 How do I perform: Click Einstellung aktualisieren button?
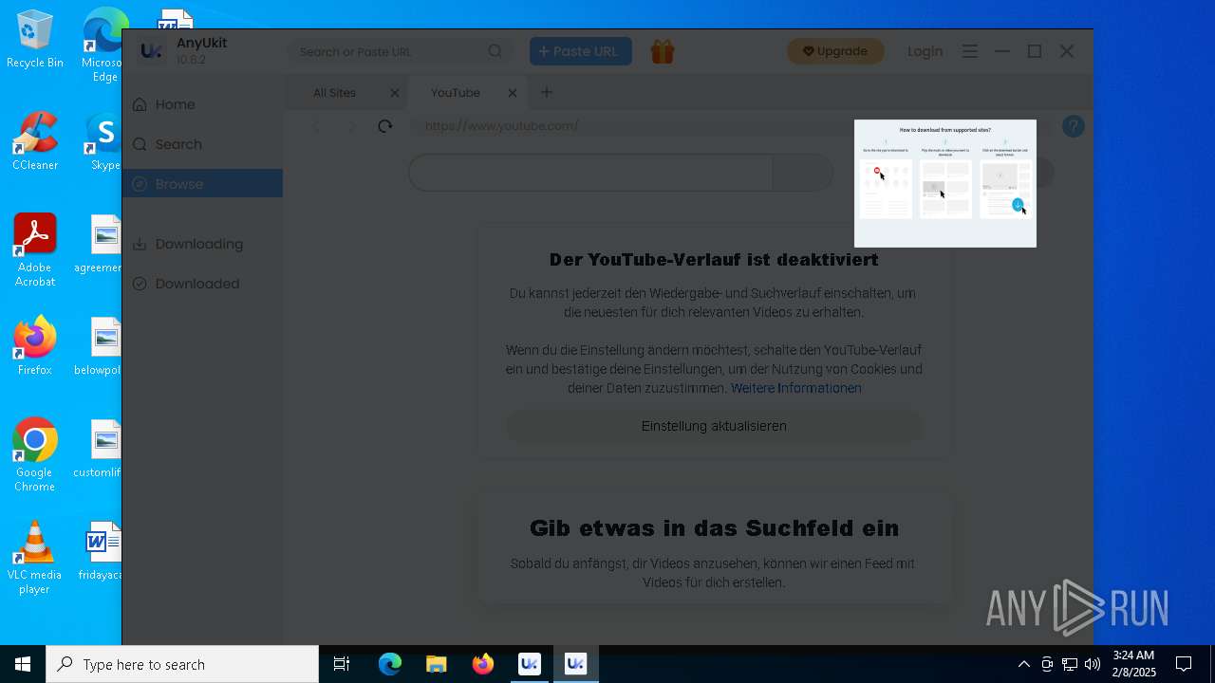click(x=714, y=426)
